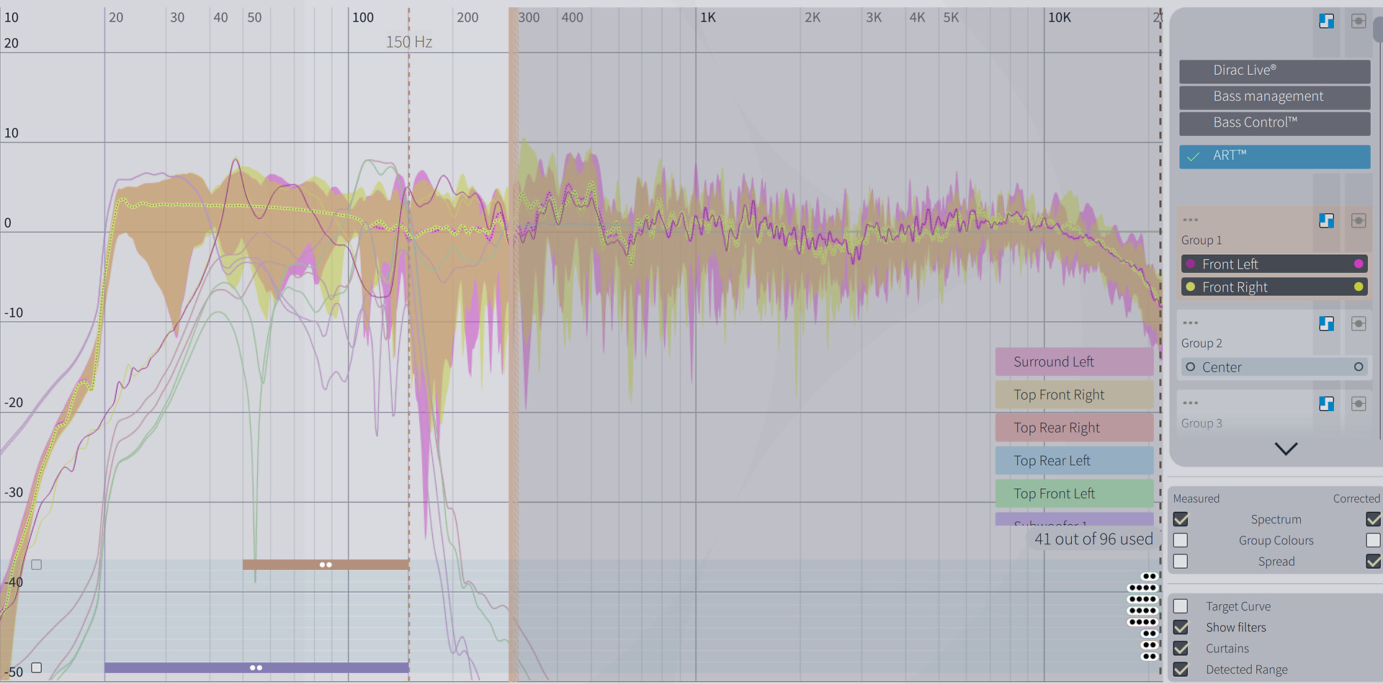The image size is (1383, 684).
Task: Uncheck the Curtains checkbox
Action: (x=1181, y=648)
